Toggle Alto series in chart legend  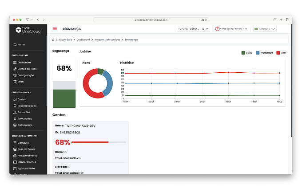pyautogui.click(x=281, y=53)
